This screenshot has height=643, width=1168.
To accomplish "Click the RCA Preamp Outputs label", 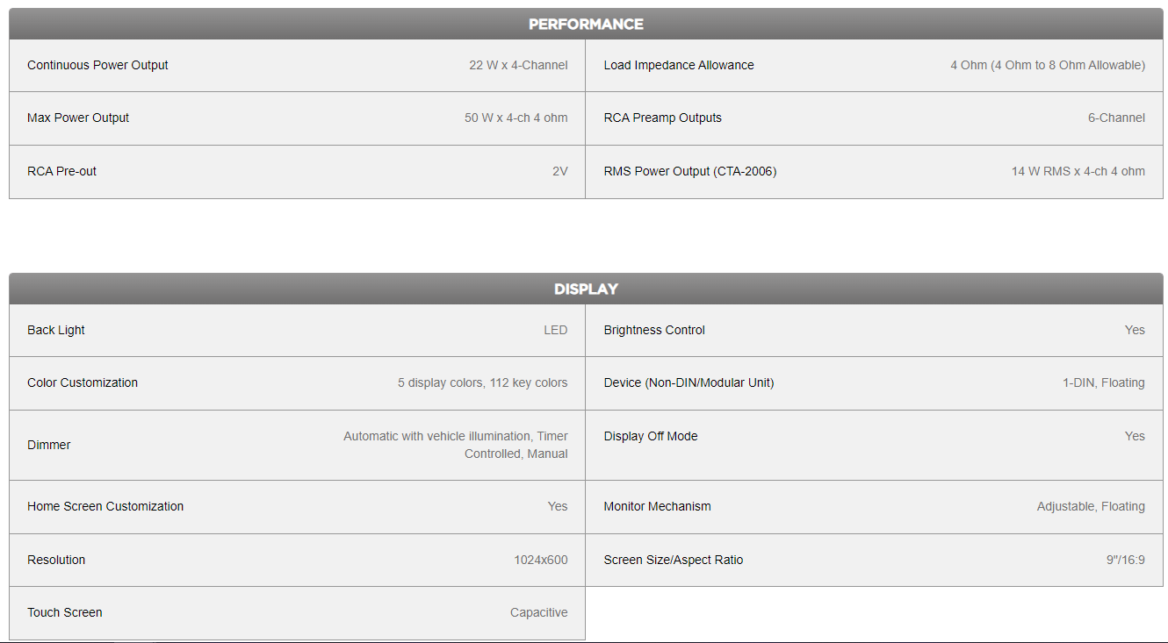I will 662,118.
